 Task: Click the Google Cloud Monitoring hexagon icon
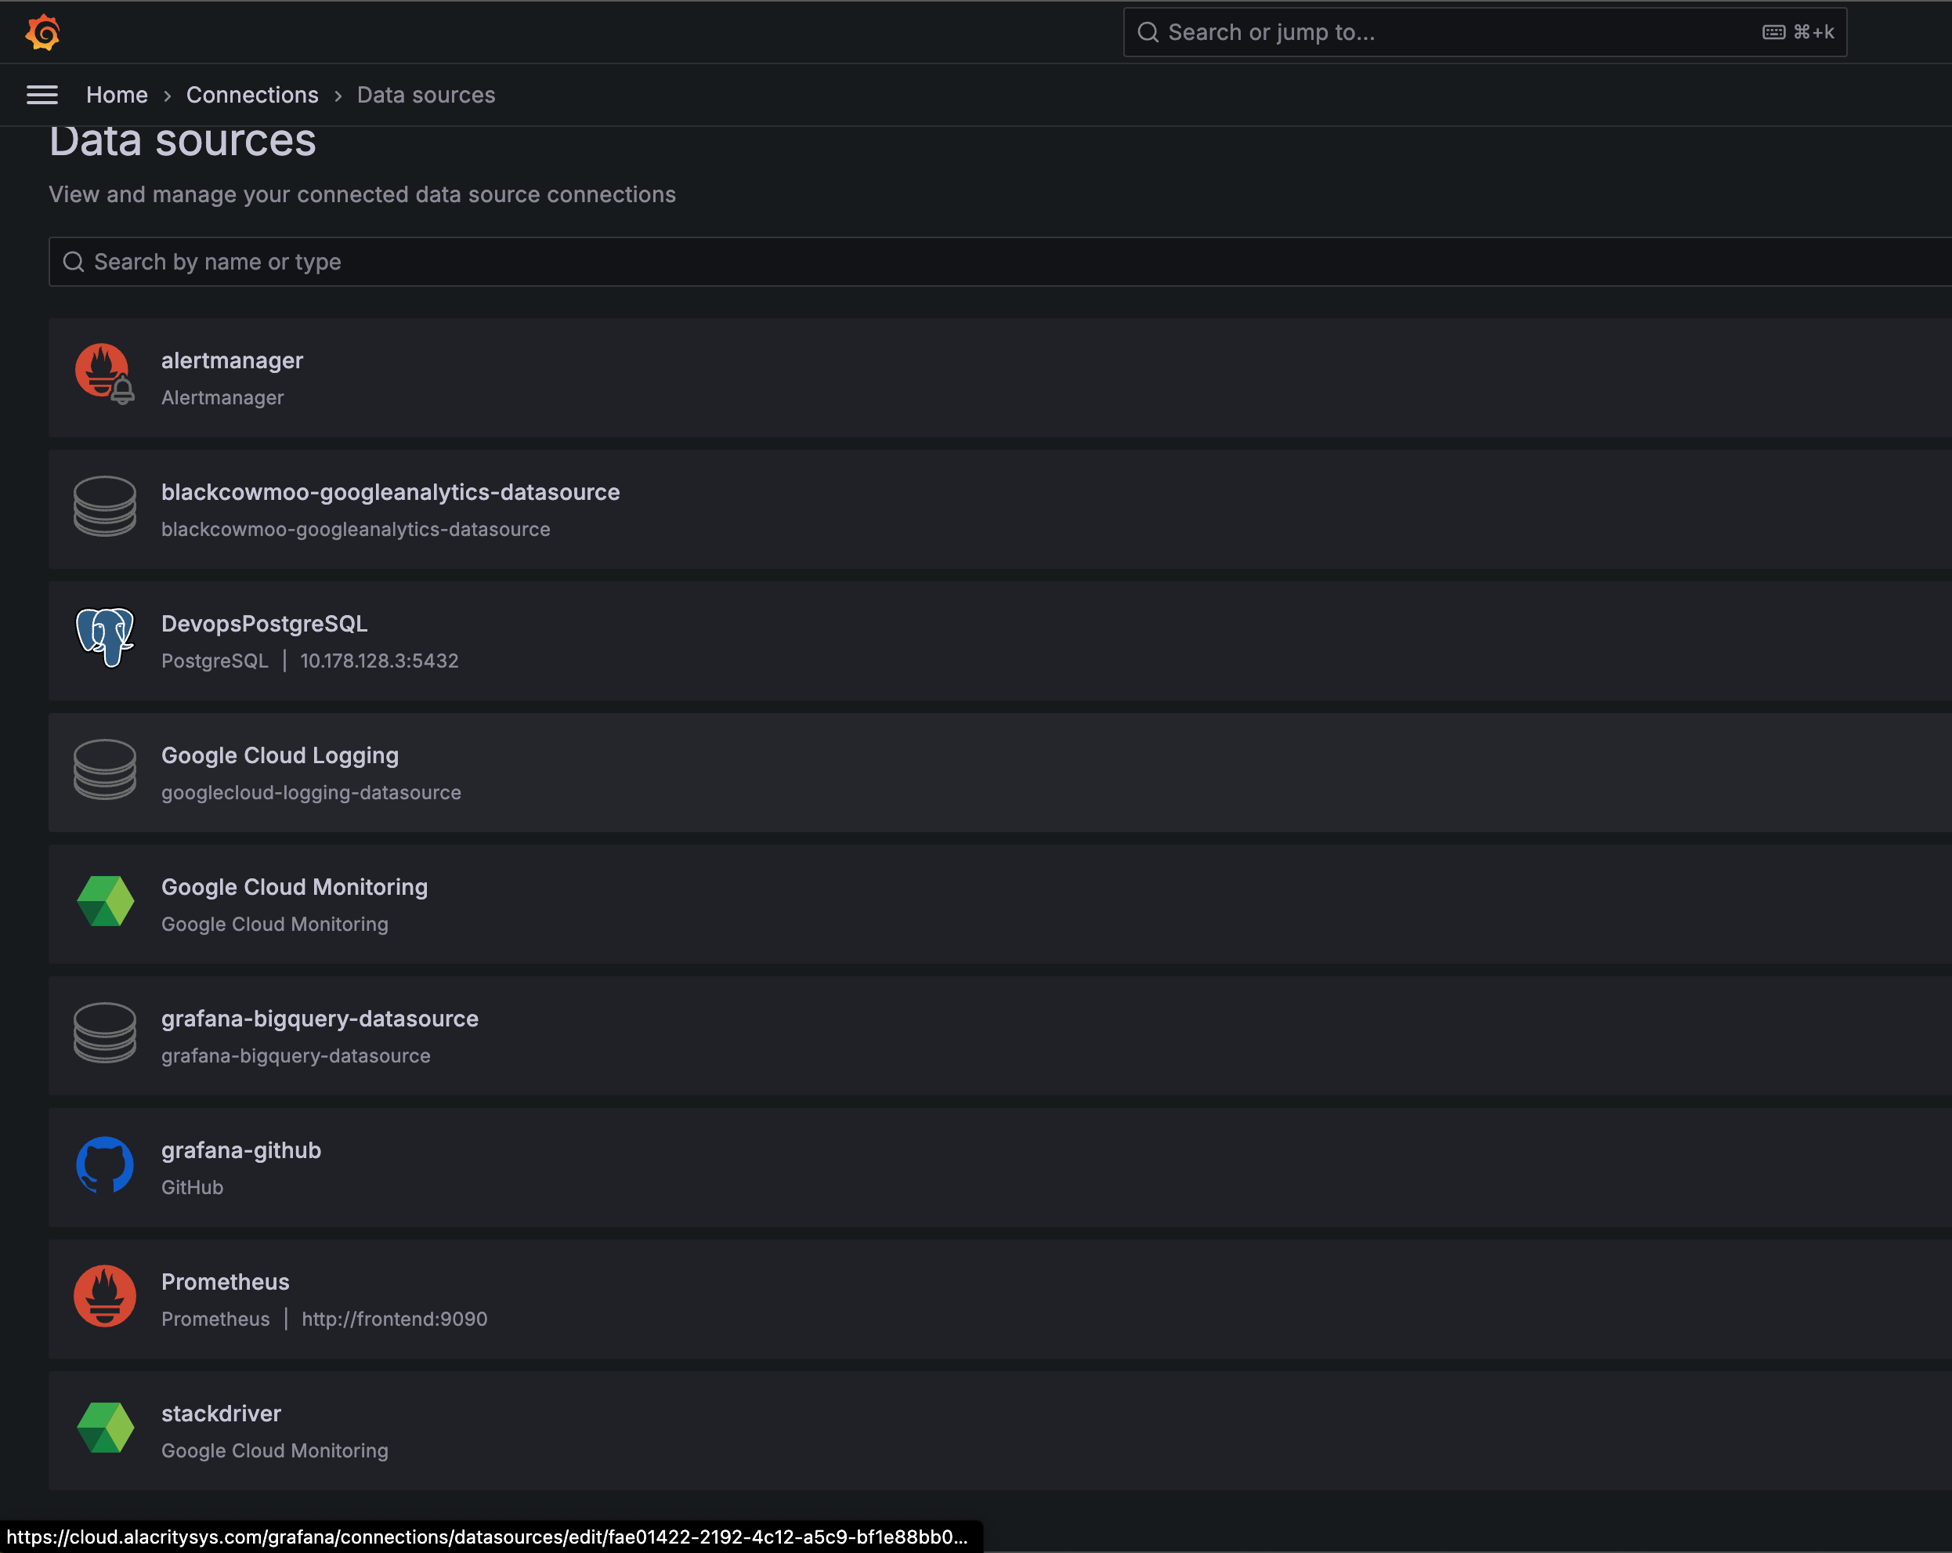(104, 901)
